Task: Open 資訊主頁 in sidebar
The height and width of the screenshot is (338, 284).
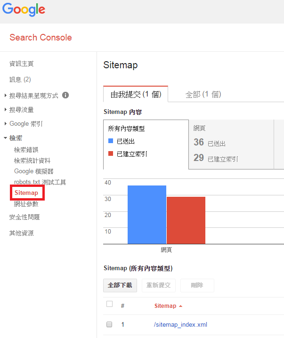Action: (21, 64)
